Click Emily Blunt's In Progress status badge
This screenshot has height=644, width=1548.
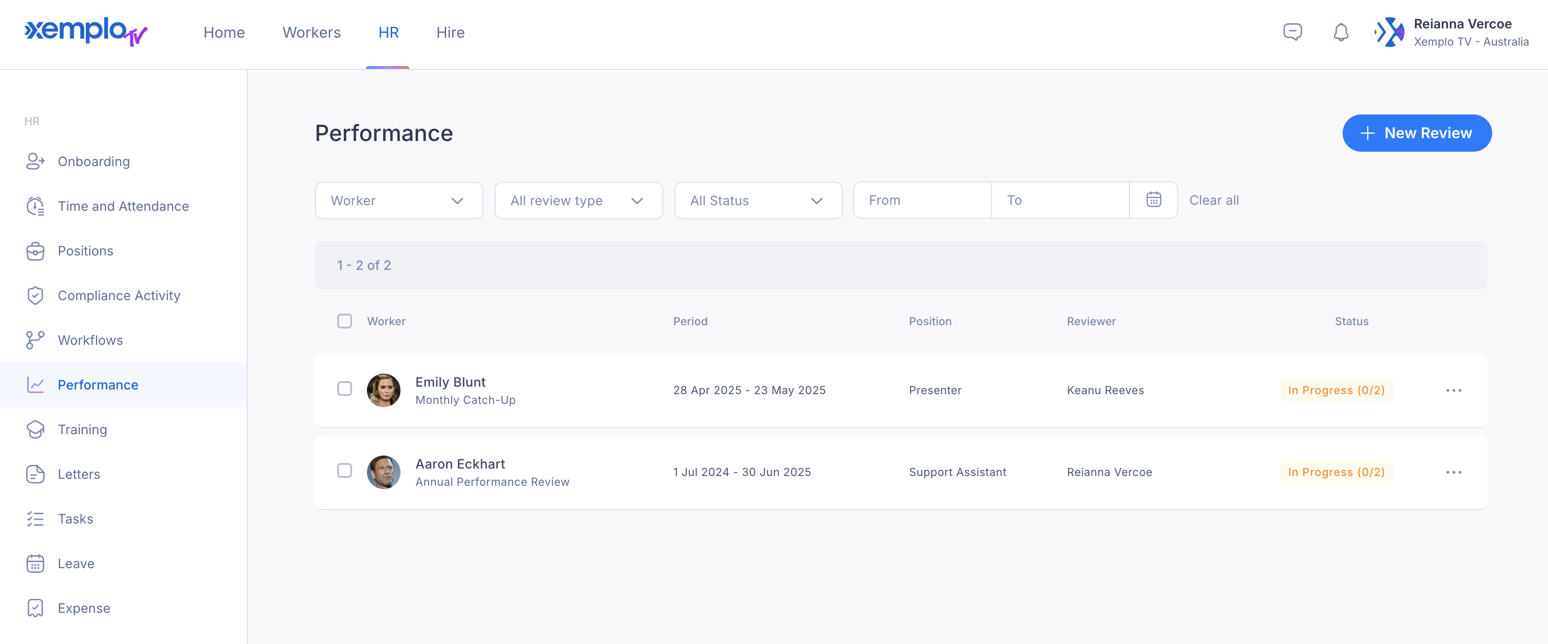(x=1336, y=390)
